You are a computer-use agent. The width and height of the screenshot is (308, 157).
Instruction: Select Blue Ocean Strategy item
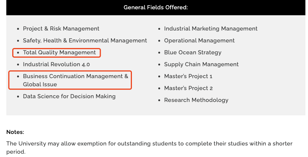(x=193, y=52)
